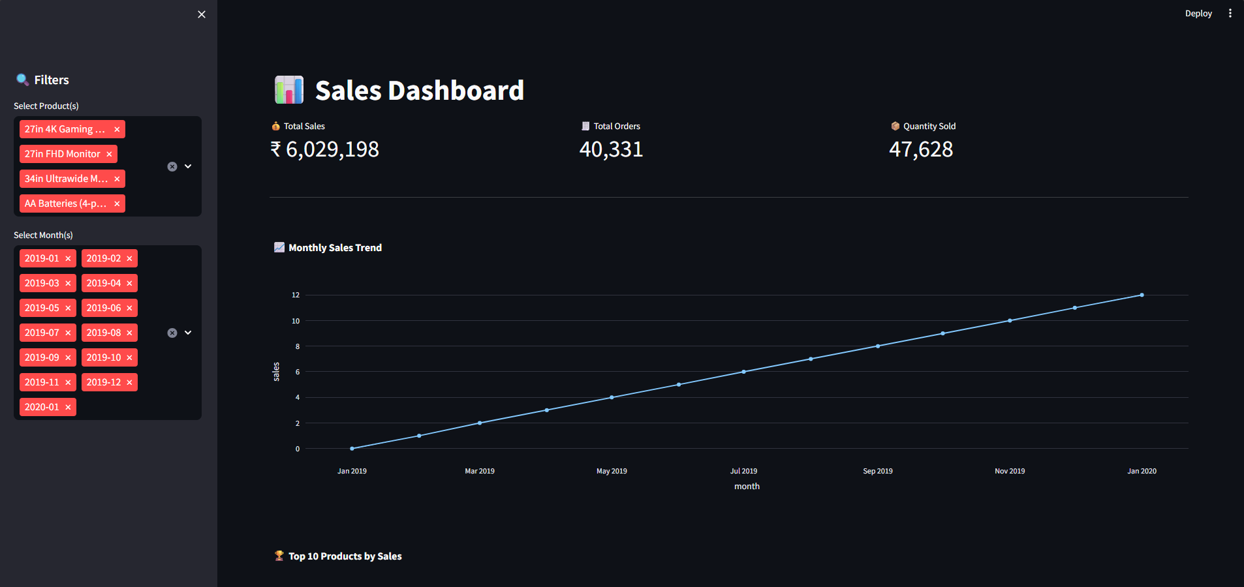Remove the 2019-01 month tag
The image size is (1244, 587).
pyautogui.click(x=68, y=258)
